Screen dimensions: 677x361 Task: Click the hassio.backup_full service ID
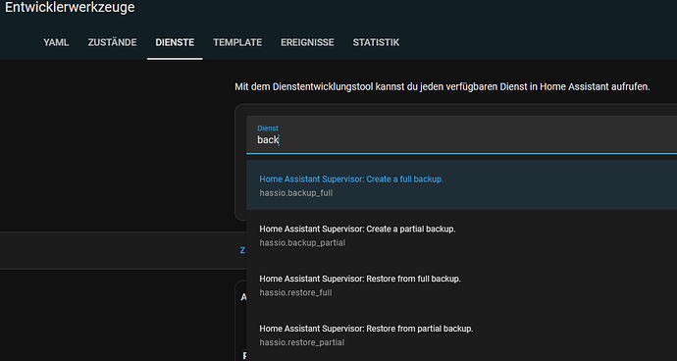pos(296,193)
